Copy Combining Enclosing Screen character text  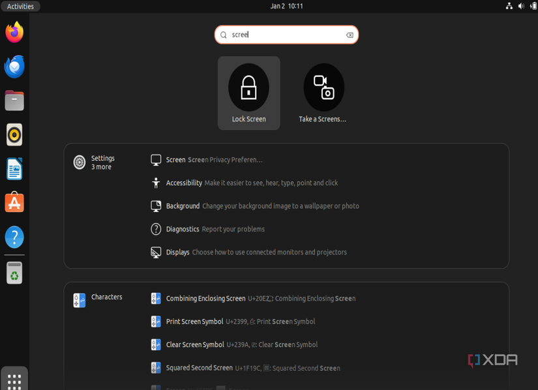tap(261, 299)
